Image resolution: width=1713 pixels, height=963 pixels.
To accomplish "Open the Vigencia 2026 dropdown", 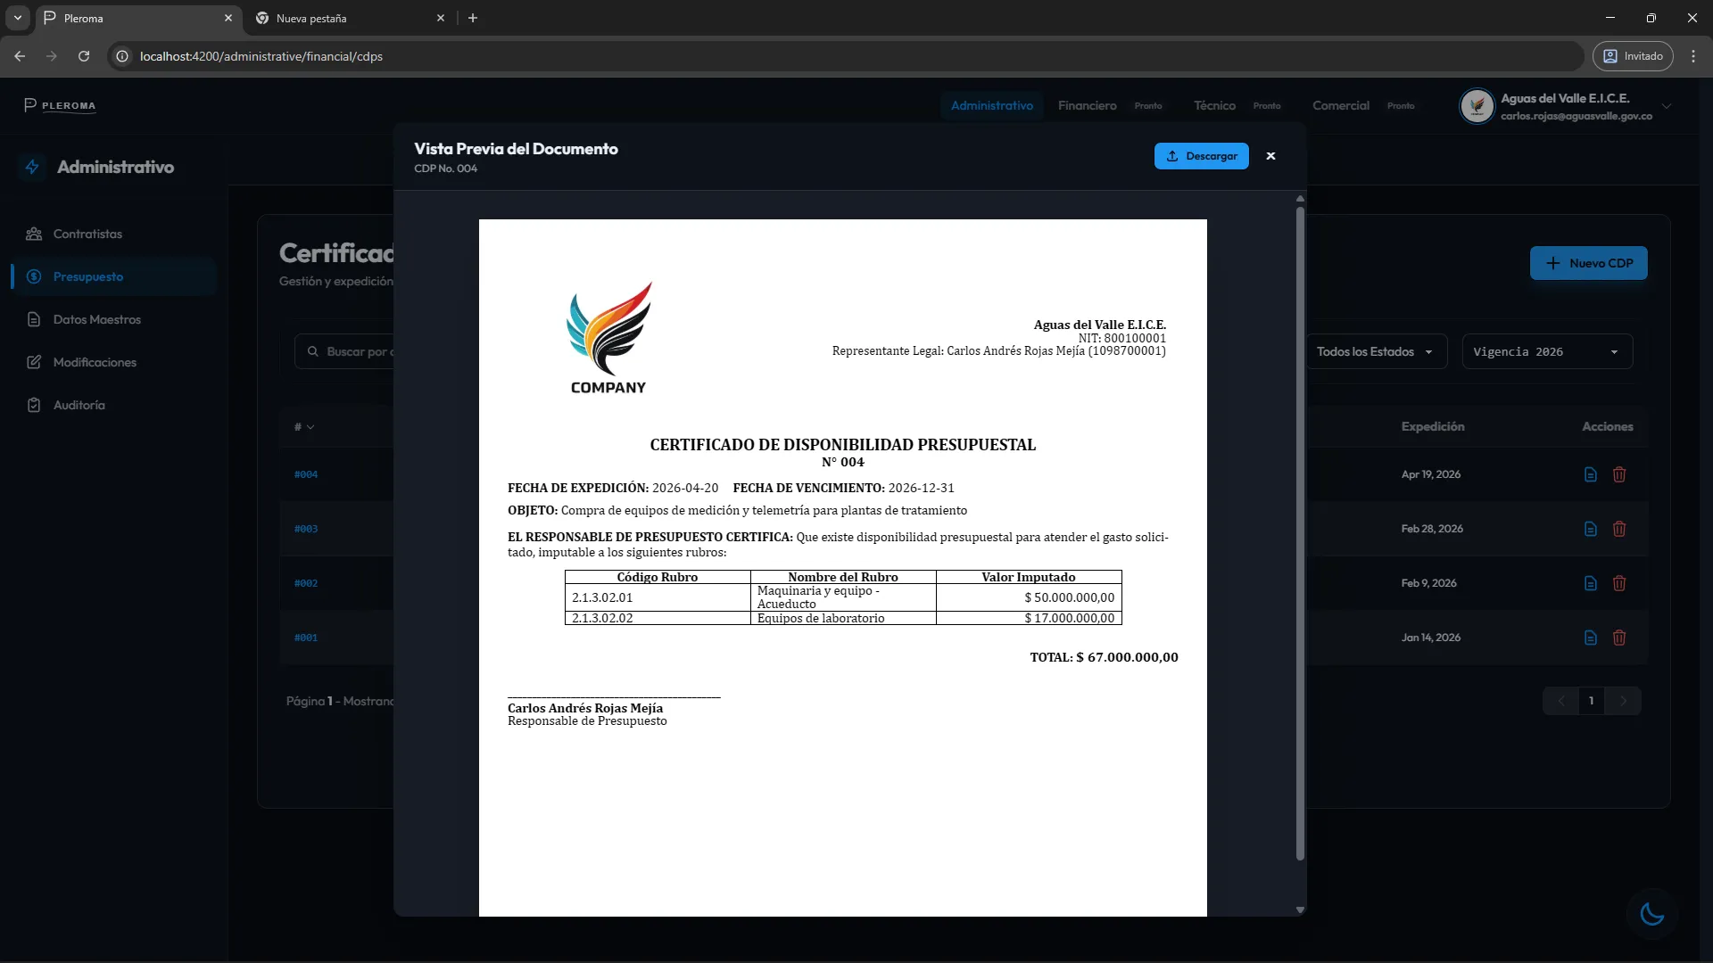I will pos(1546,351).
